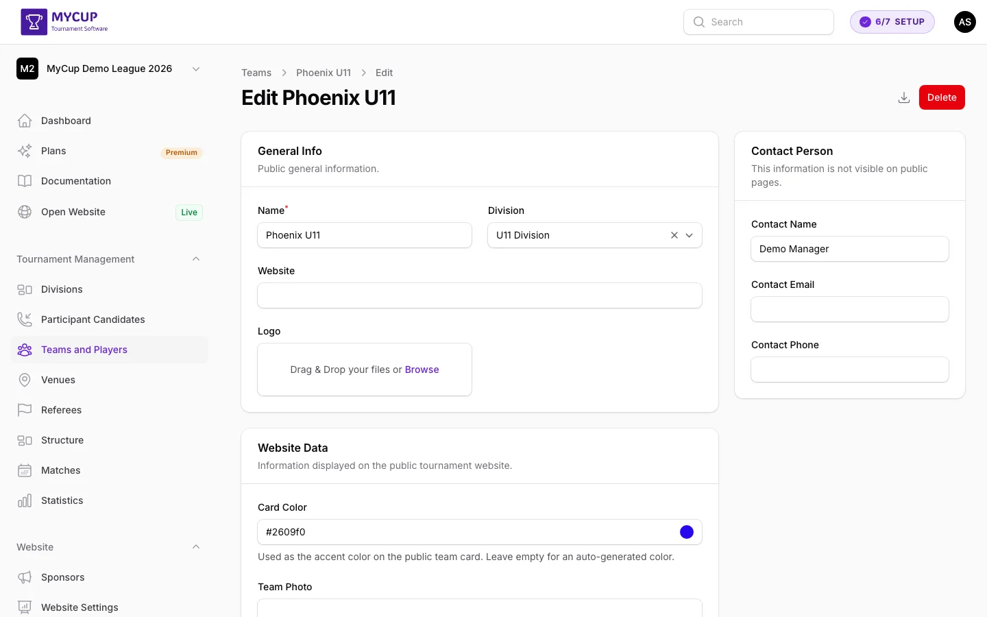
Task: Open Participant Candidates page
Action: point(110,319)
